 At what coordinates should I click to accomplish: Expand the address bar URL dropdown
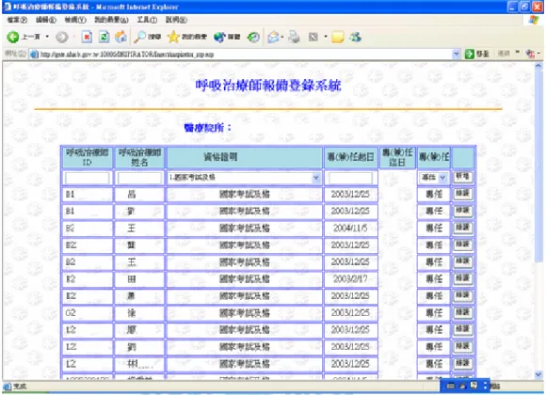tap(456, 54)
